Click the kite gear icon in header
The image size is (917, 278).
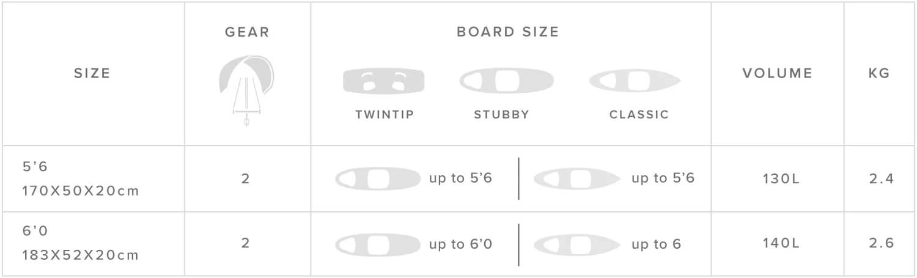pos(246,89)
